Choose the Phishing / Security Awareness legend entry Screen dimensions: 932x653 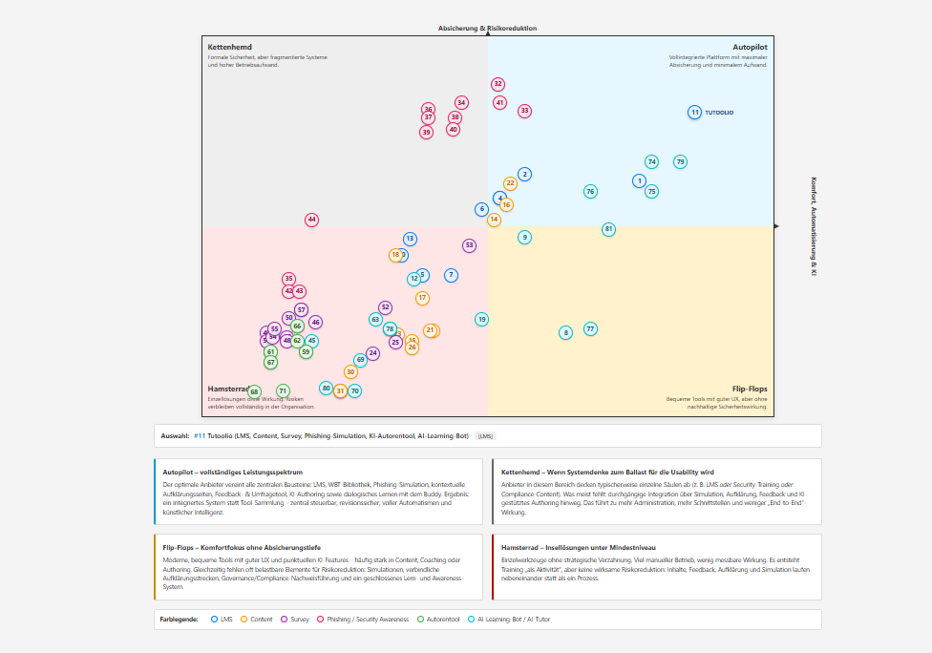click(363, 620)
